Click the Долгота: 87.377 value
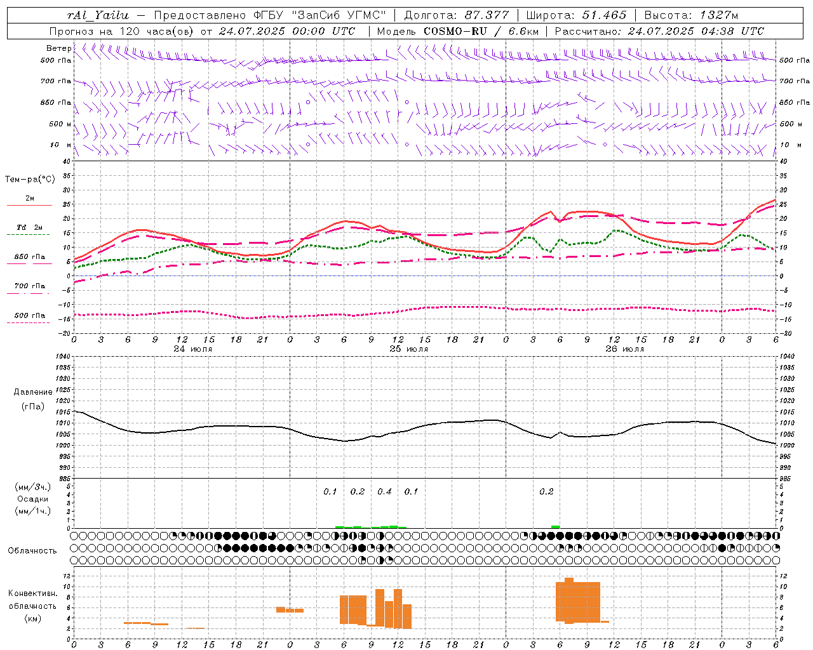 (x=456, y=15)
